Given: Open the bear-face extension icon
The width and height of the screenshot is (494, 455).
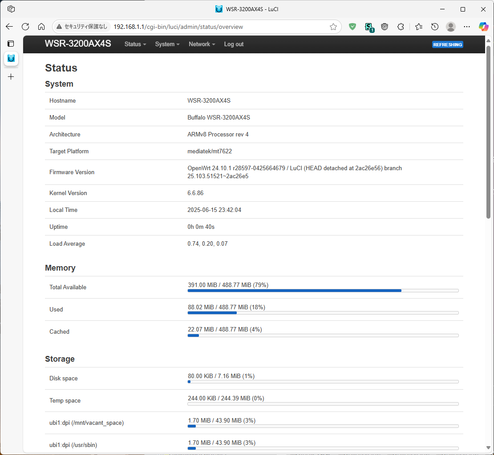Looking at the screenshot, I should click(x=385, y=27).
